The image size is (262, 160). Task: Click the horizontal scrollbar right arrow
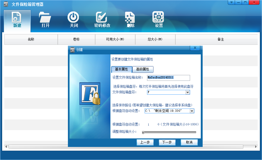click(255, 147)
